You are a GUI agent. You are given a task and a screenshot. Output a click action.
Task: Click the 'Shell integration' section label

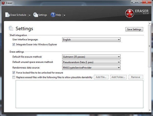pos(18,35)
